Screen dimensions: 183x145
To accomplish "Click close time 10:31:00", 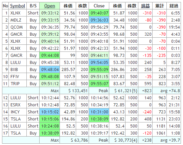I will [99, 112].
